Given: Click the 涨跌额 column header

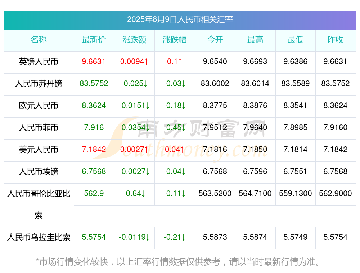Looking at the screenshot, I should click(x=134, y=40).
